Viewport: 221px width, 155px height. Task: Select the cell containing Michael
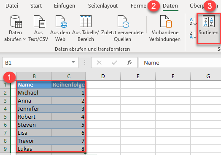(34, 93)
